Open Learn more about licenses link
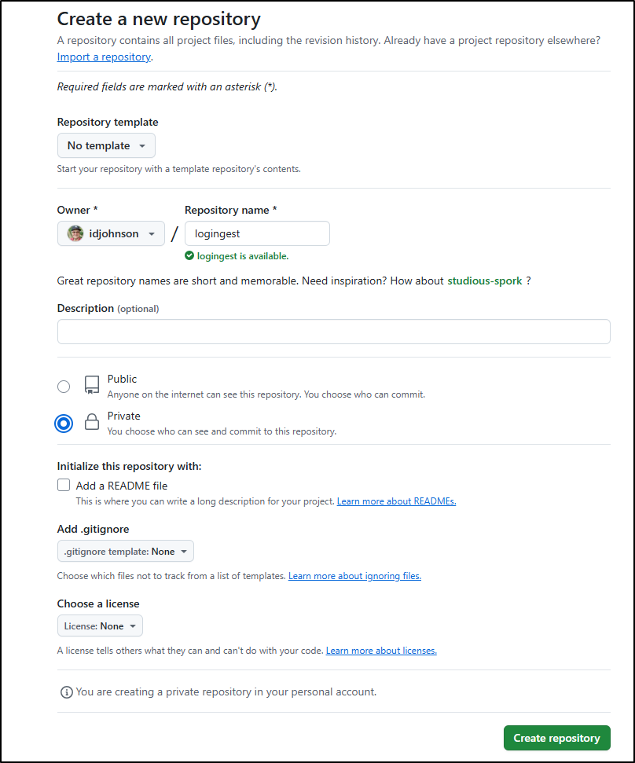The image size is (635, 763). point(381,651)
